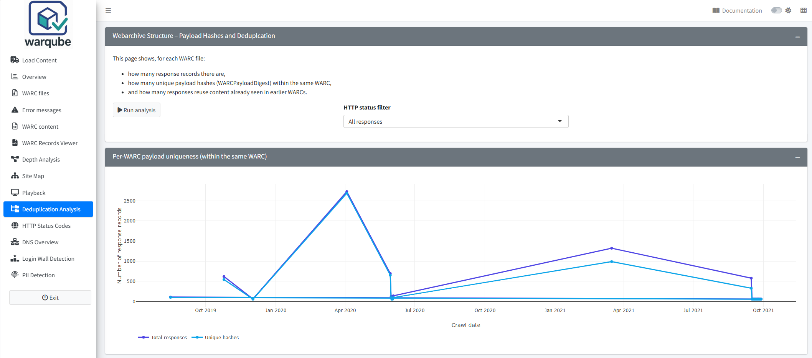Screen dimensions: 812x358
Task: Click the Login Wall Detection icon
Action: click(x=15, y=258)
